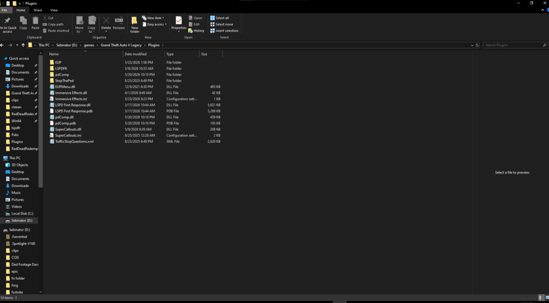Image resolution: width=549 pixels, height=303 pixels.
Task: Go back with the Back arrow
Action: coord(2,45)
